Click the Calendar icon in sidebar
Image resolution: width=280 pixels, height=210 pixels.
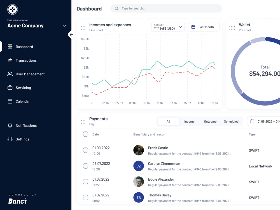10,101
